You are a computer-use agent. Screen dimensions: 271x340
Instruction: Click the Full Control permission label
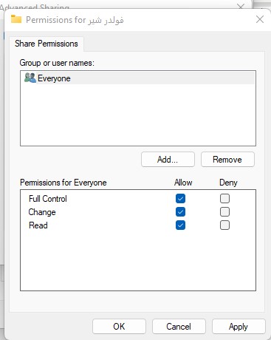[48, 199]
